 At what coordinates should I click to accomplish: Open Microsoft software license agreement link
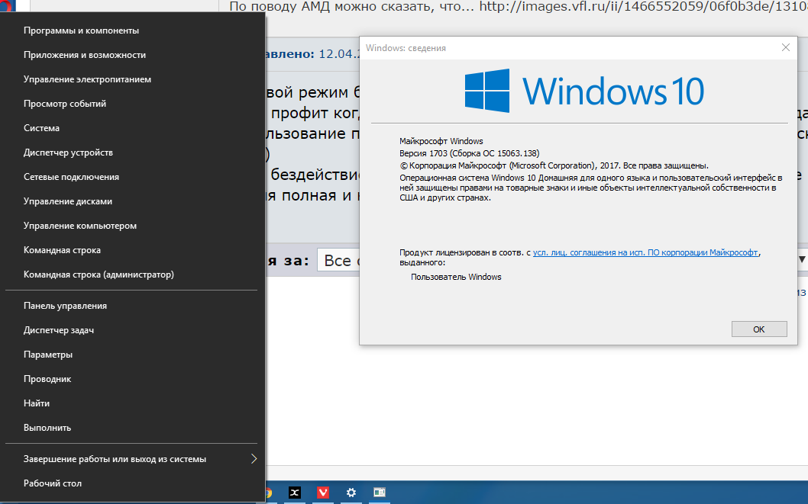coord(645,252)
